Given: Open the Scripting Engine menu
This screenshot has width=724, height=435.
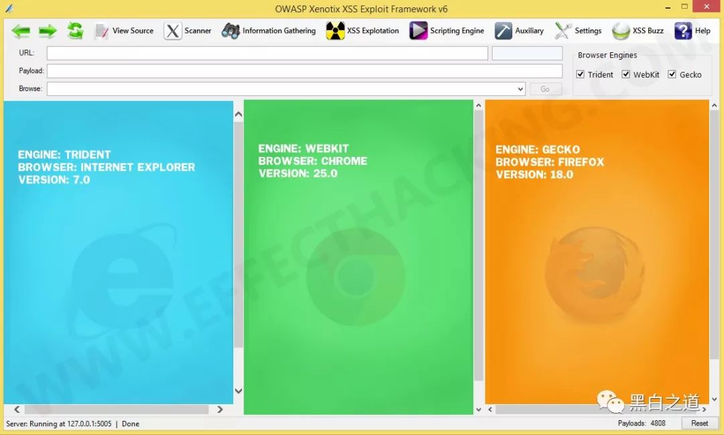Looking at the screenshot, I should pyautogui.click(x=457, y=30).
